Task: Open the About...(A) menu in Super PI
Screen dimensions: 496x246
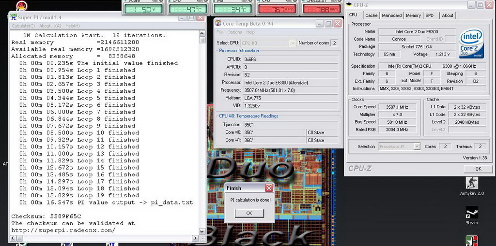Action: pos(50,26)
